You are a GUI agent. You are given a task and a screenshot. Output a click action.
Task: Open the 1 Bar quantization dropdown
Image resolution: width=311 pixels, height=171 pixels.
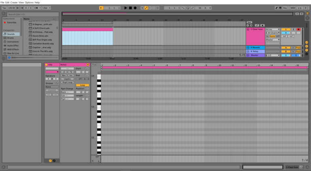pos(47,8)
